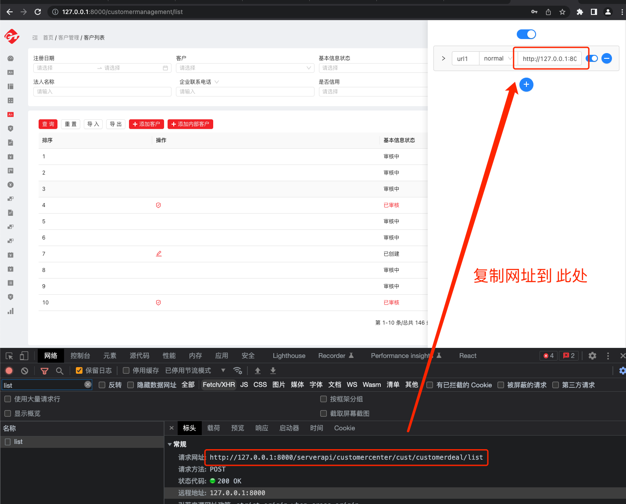Switch to the 控制台 DevTools tab
Viewport: 626px width, 504px height.
click(80, 356)
